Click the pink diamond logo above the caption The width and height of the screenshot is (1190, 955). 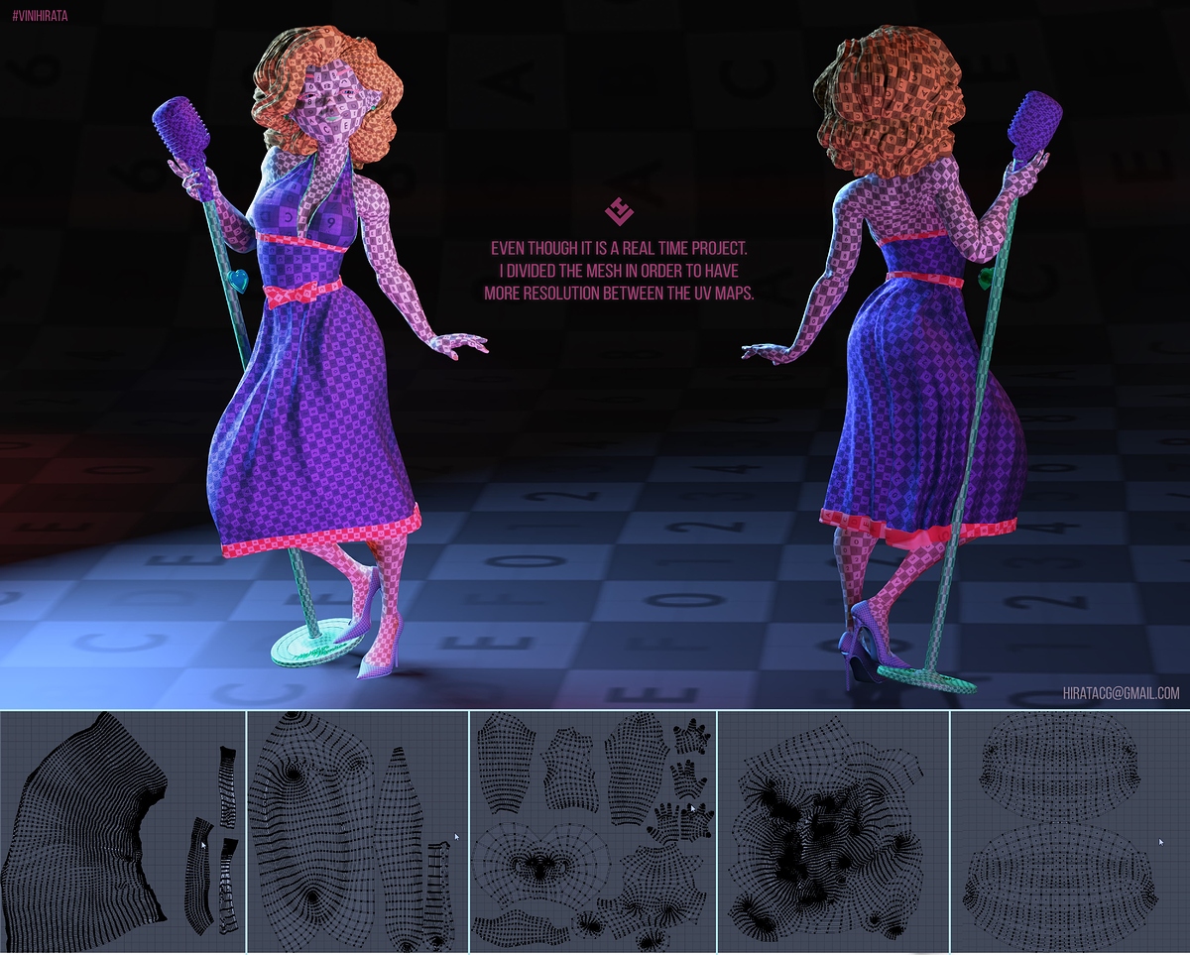[x=619, y=211]
